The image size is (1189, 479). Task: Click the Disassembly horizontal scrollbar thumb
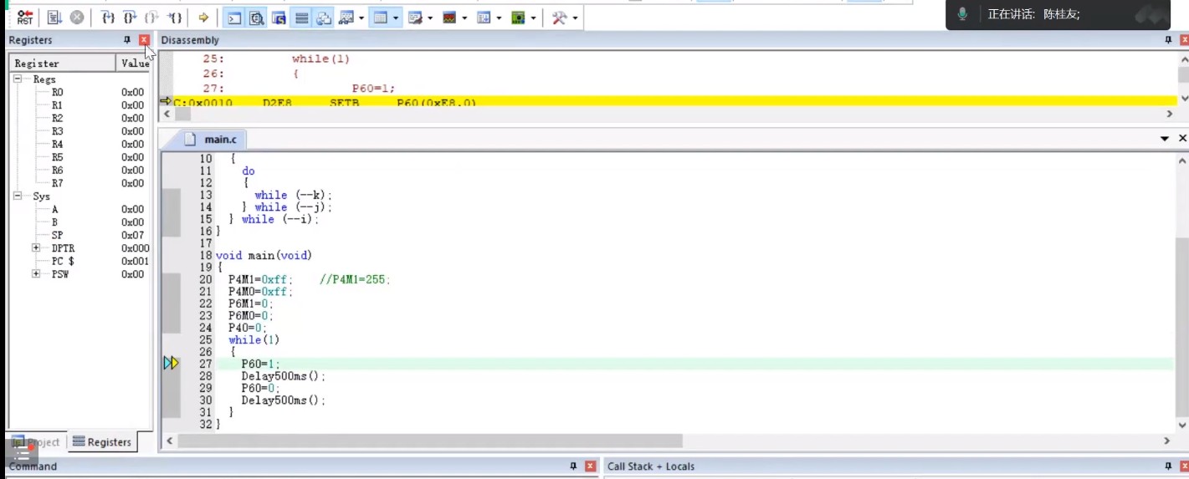pyautogui.click(x=182, y=115)
